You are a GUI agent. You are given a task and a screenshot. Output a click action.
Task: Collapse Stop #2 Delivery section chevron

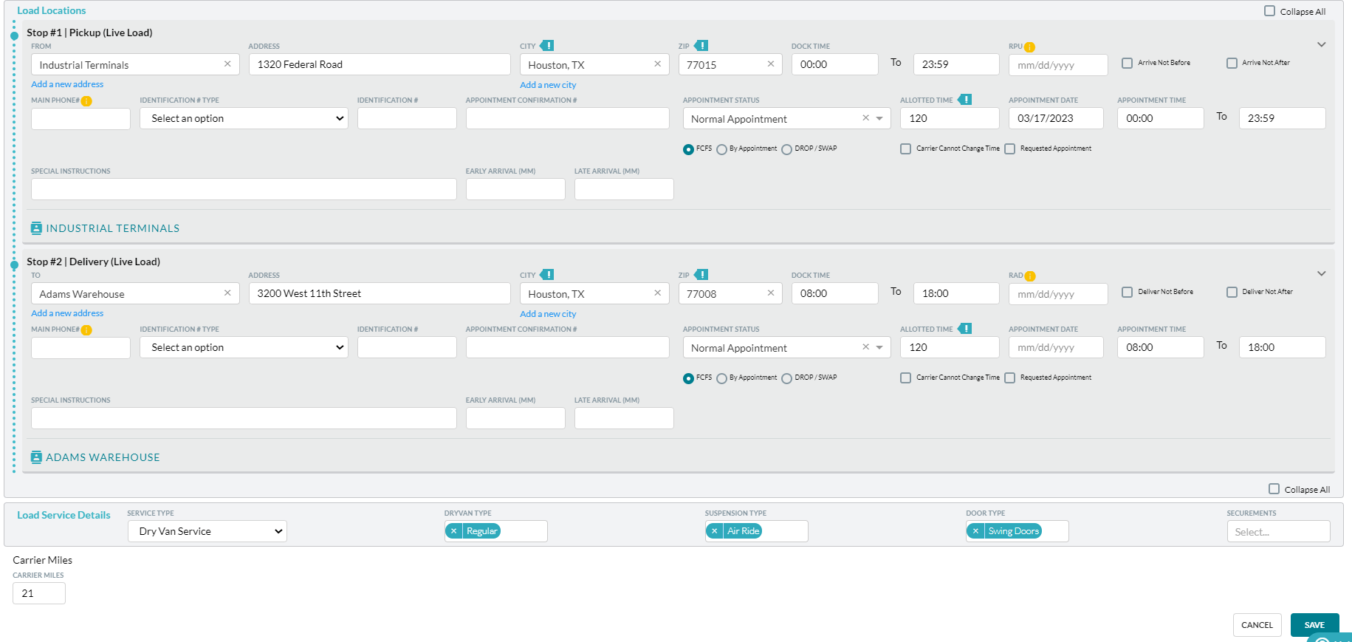1321,274
